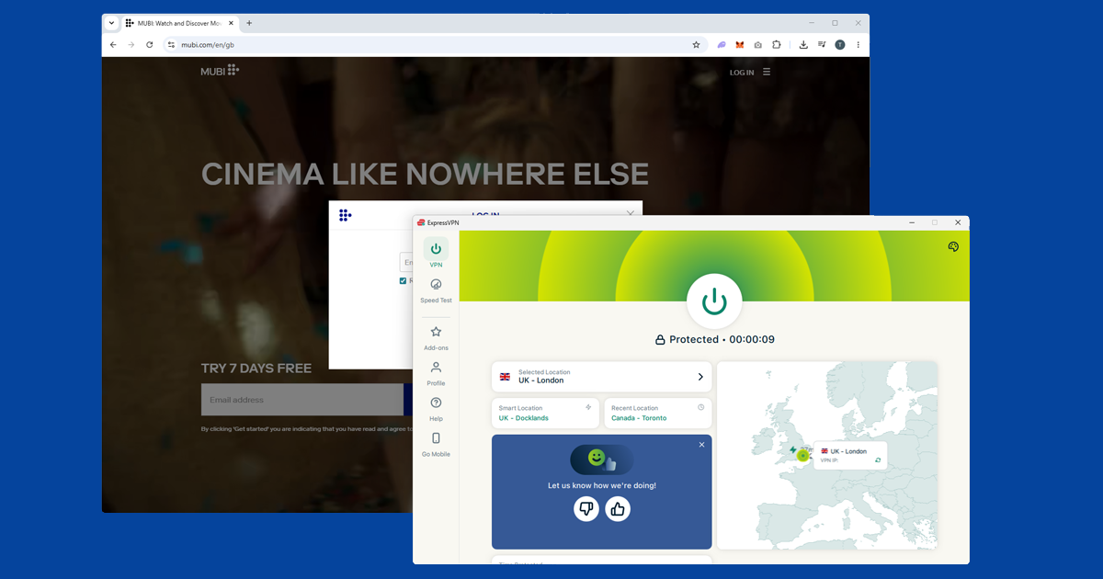Image resolution: width=1103 pixels, height=579 pixels.
Task: View site information icon in address bar
Action: [171, 44]
